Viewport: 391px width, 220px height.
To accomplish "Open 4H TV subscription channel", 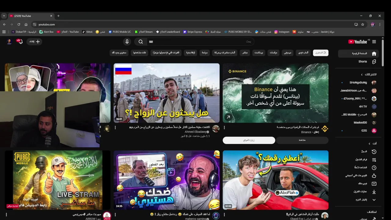I will click(x=359, y=107).
